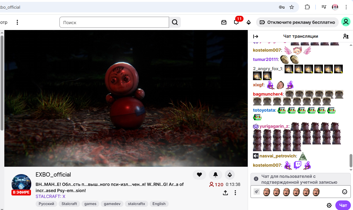Image resolution: width=353 pixels, height=210 pixels.
Task: Click the search magnifier button
Action: [175, 22]
